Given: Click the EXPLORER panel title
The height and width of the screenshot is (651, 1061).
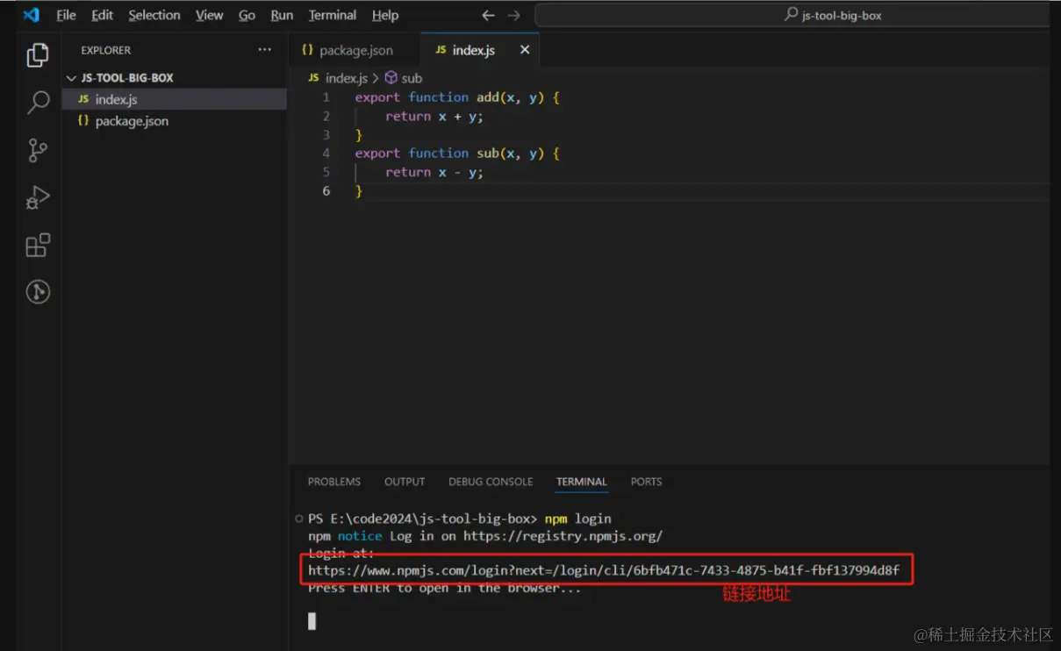Looking at the screenshot, I should 106,50.
